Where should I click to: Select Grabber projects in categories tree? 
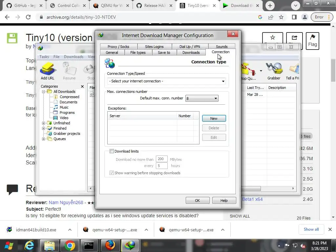pyautogui.click(x=67, y=134)
